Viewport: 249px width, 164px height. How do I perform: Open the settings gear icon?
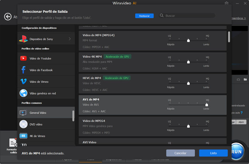coord(227,3)
